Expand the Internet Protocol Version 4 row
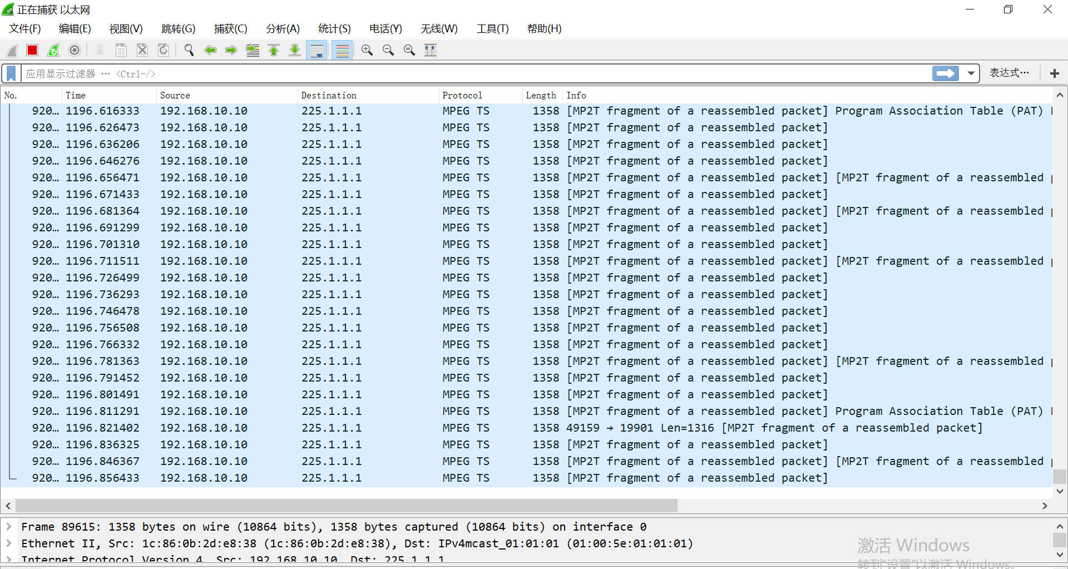The image size is (1068, 569). tap(8, 558)
